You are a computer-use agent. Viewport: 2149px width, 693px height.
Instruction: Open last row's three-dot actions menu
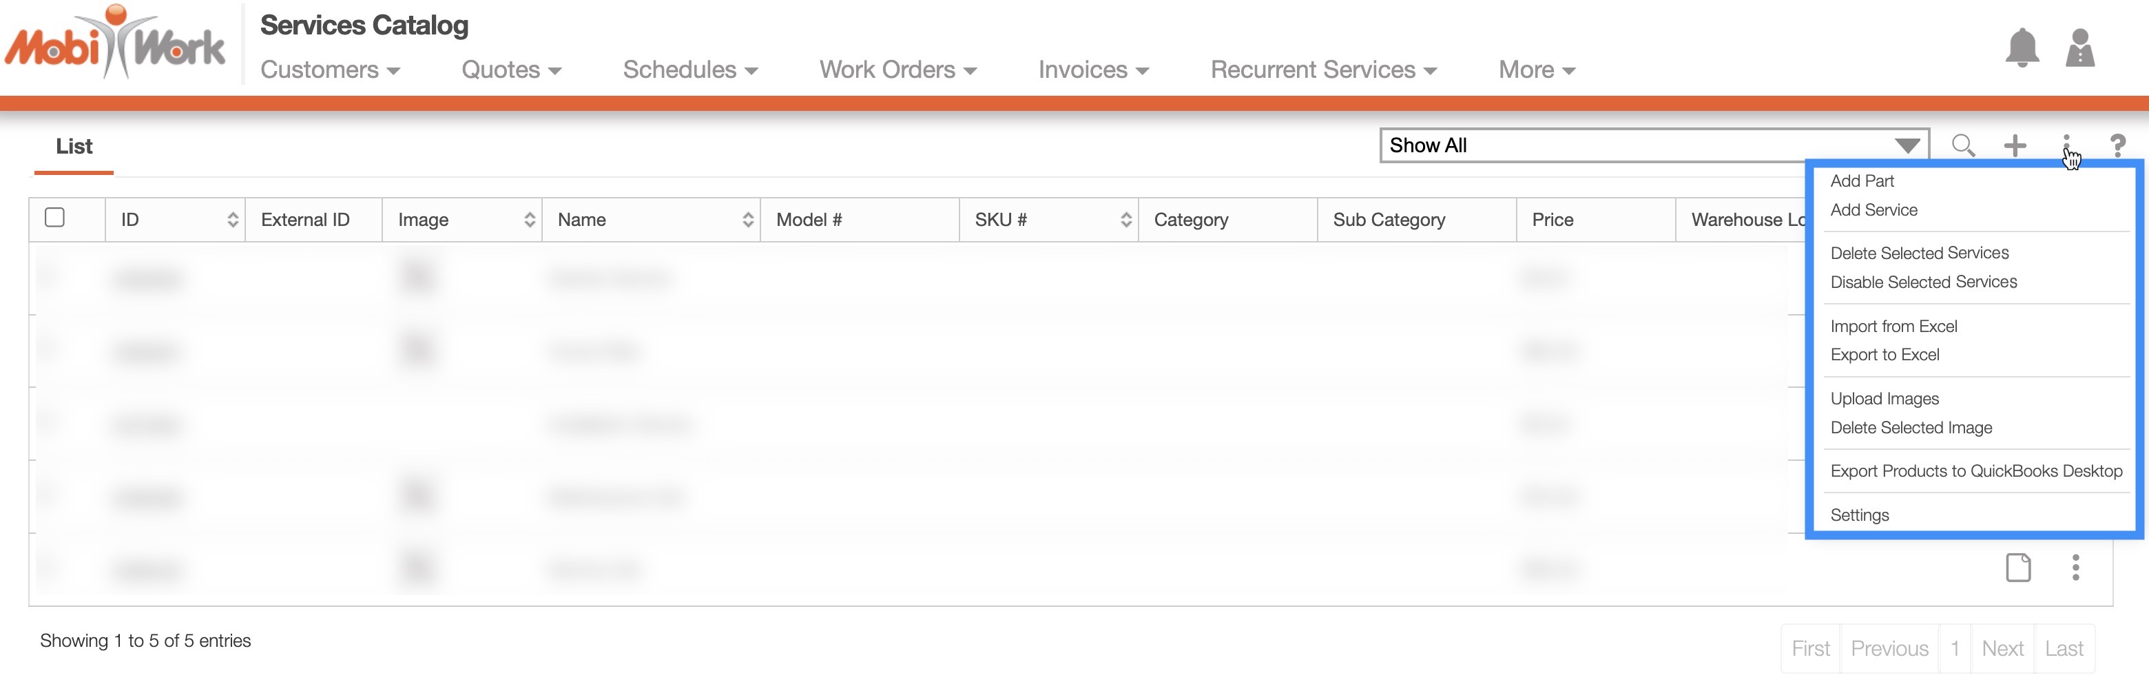click(x=2075, y=568)
